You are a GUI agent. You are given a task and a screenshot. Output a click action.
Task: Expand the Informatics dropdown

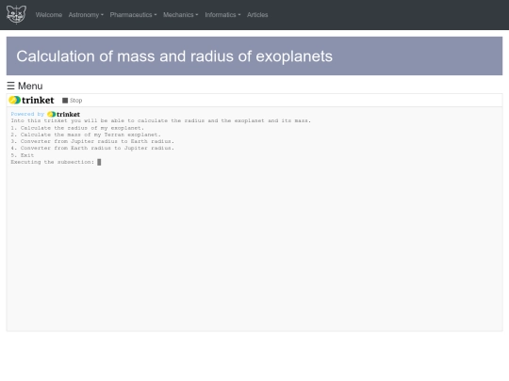pyautogui.click(x=222, y=15)
